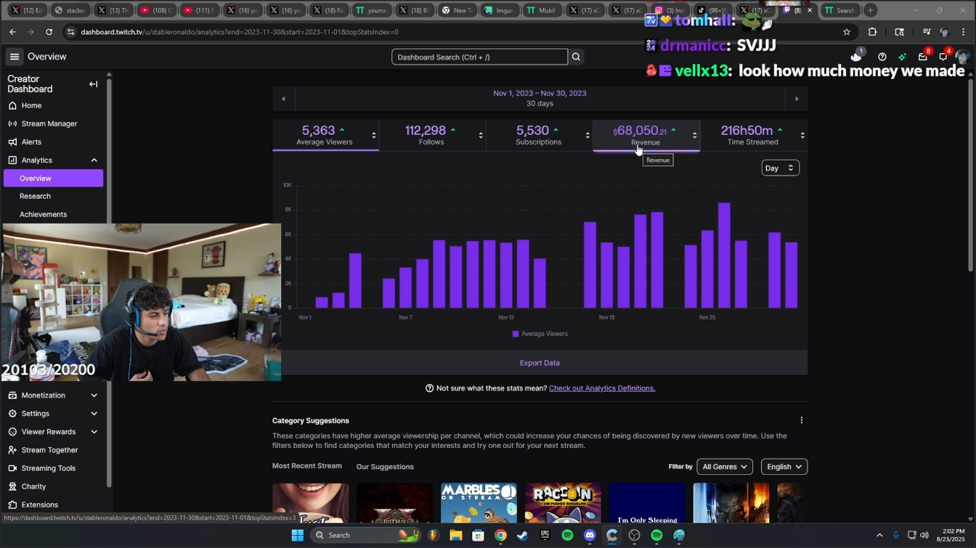Viewport: 976px width, 548px height.
Task: Collapse the Creator Dashboard sidebar
Action: point(93,84)
